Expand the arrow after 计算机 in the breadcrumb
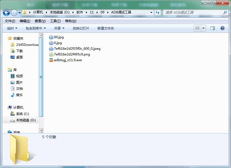 [46, 12]
